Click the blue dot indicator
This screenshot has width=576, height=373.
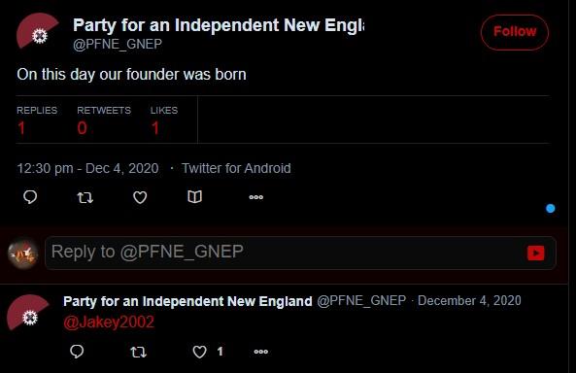551,209
